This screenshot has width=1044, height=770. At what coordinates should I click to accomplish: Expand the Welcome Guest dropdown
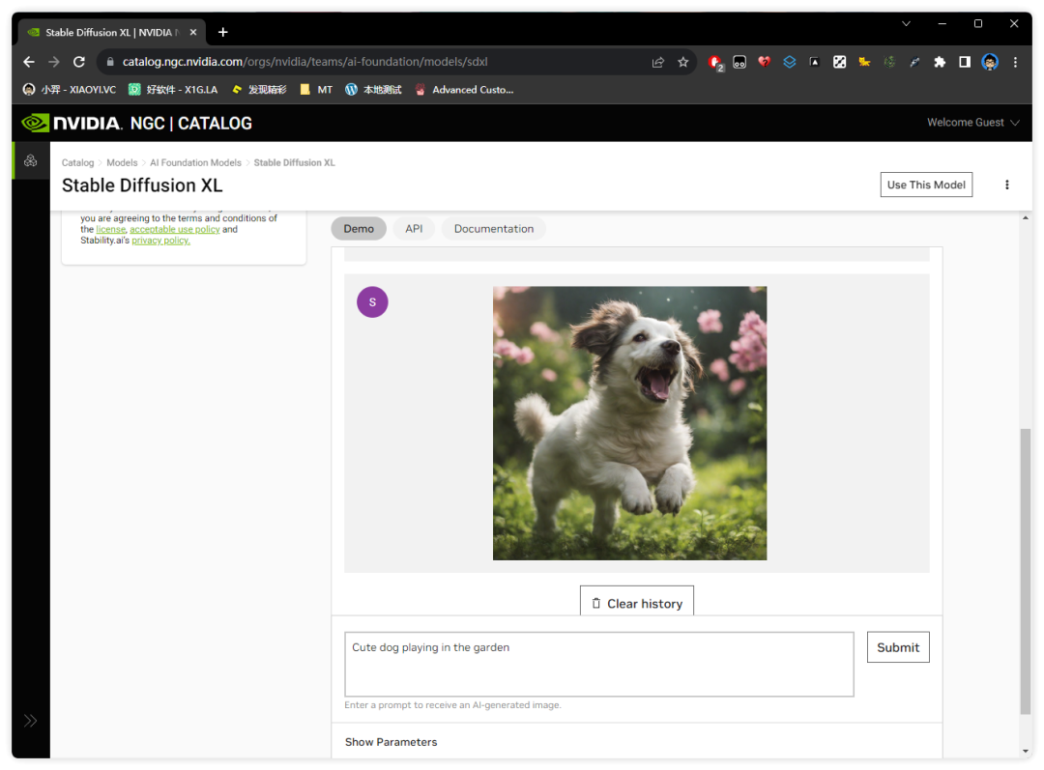coord(972,123)
